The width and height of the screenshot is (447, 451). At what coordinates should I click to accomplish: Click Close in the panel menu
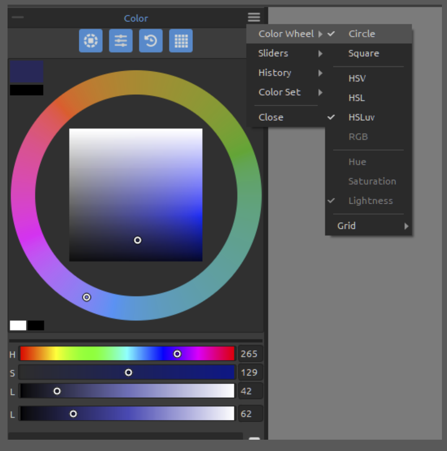(x=271, y=117)
